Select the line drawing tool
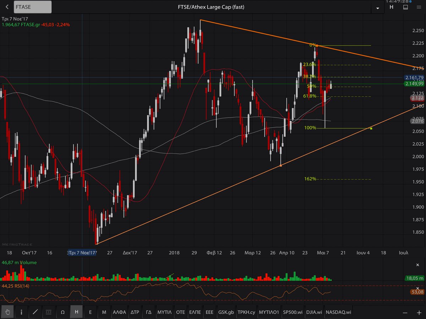The width and height of the screenshot is (426, 319). point(35,312)
